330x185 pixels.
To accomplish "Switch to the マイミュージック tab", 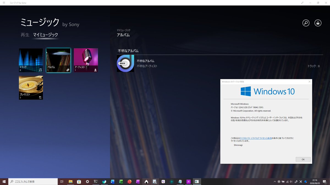I will (45, 35).
